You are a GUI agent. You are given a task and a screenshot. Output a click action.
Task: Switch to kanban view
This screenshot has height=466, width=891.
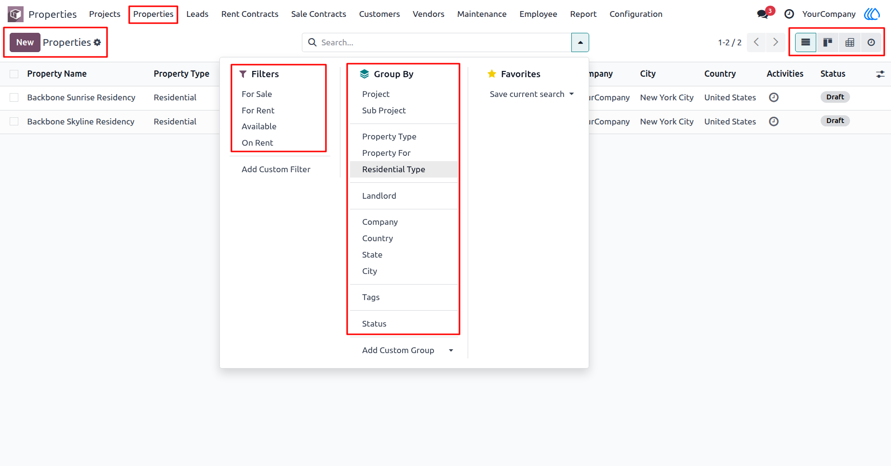(x=828, y=42)
